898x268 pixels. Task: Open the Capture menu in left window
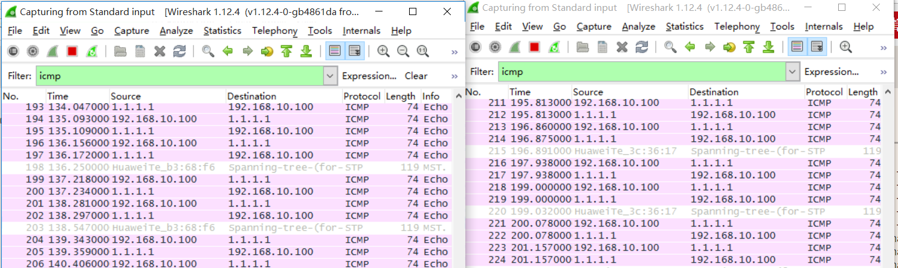click(x=132, y=31)
